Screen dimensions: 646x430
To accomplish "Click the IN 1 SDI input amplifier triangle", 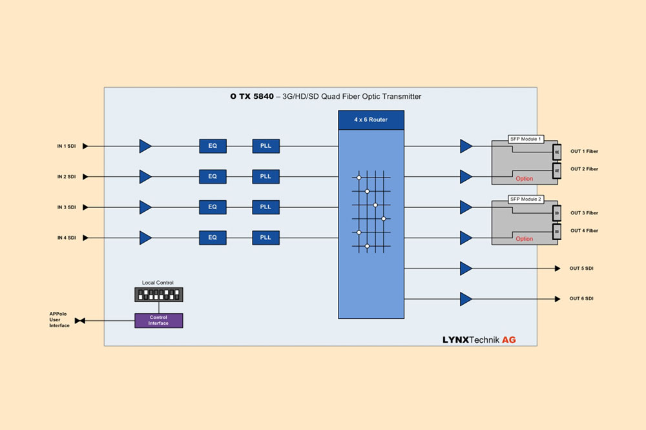I will 145,147.
